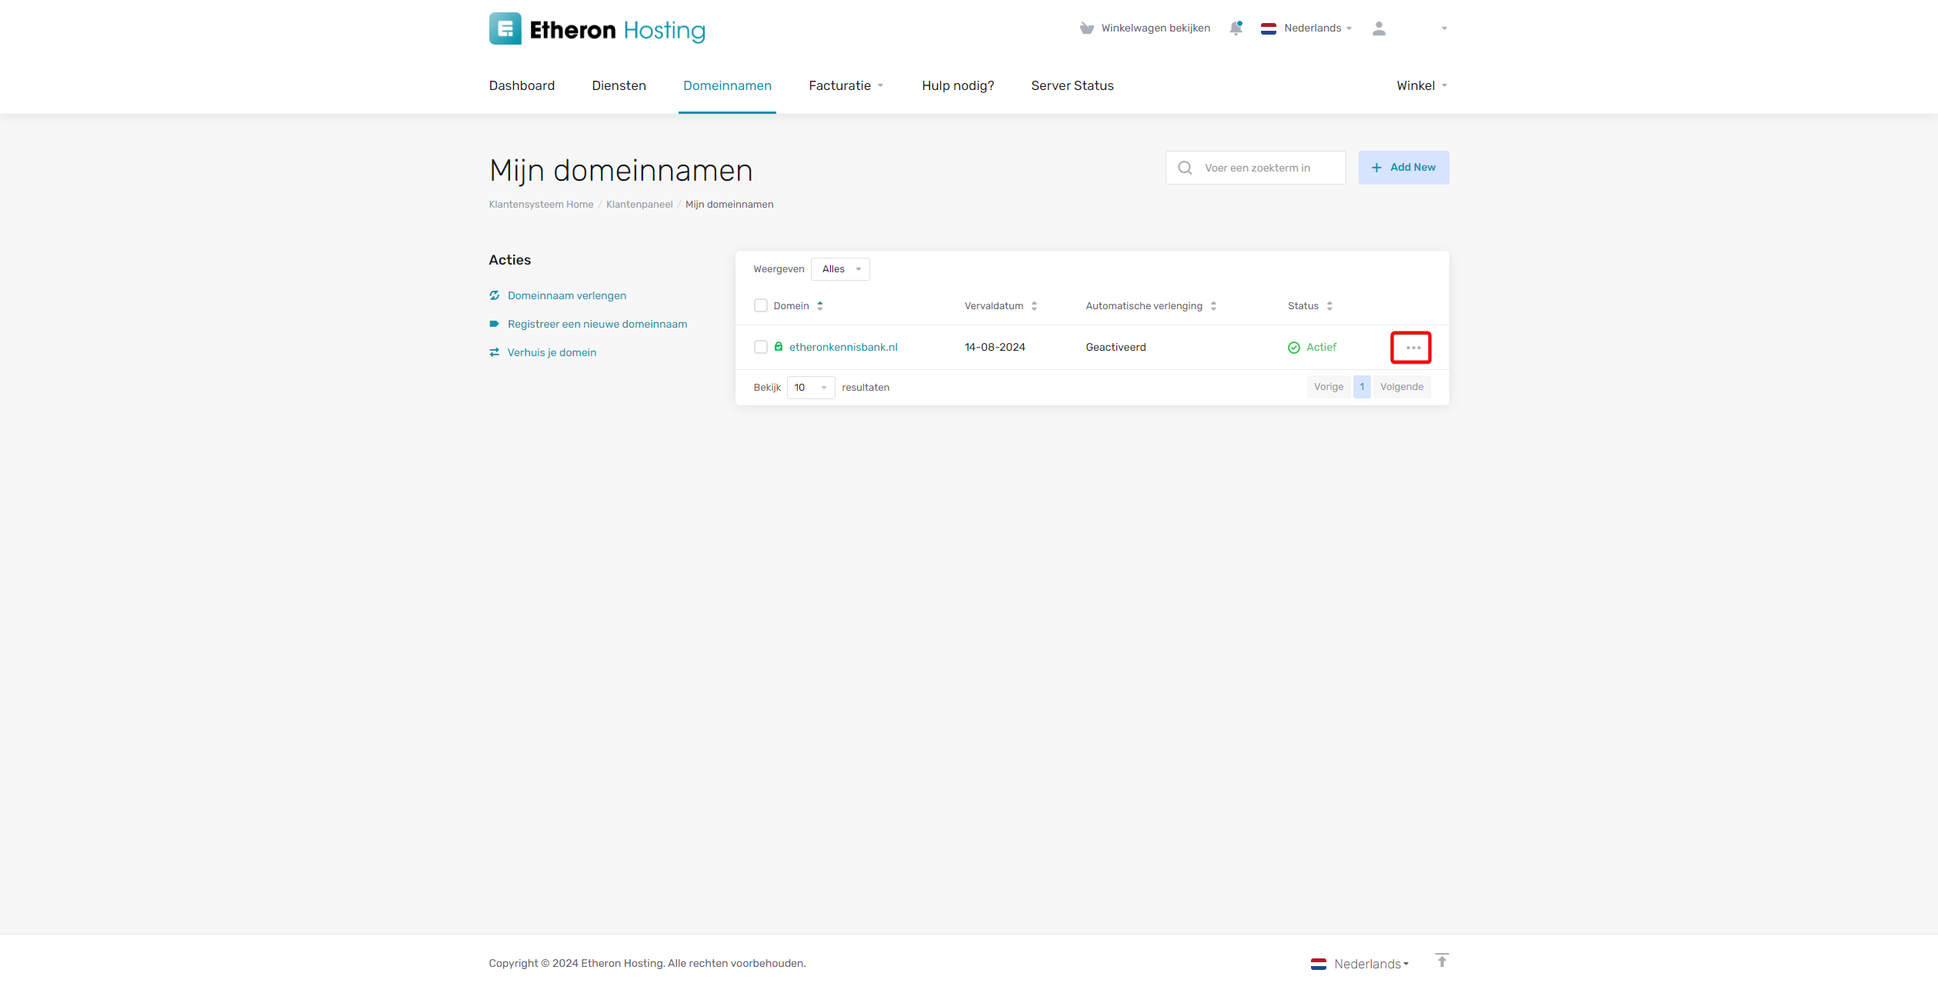Click the scroll-to-top arrow in footer
The width and height of the screenshot is (1938, 993).
1442,961
